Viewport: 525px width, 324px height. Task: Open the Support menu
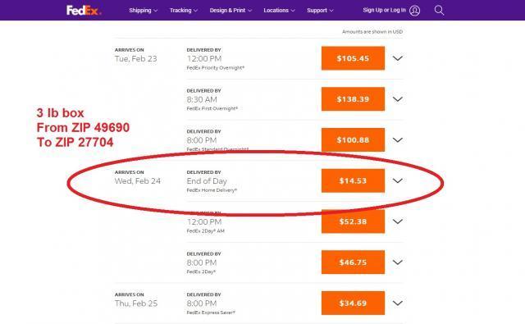pos(320,11)
